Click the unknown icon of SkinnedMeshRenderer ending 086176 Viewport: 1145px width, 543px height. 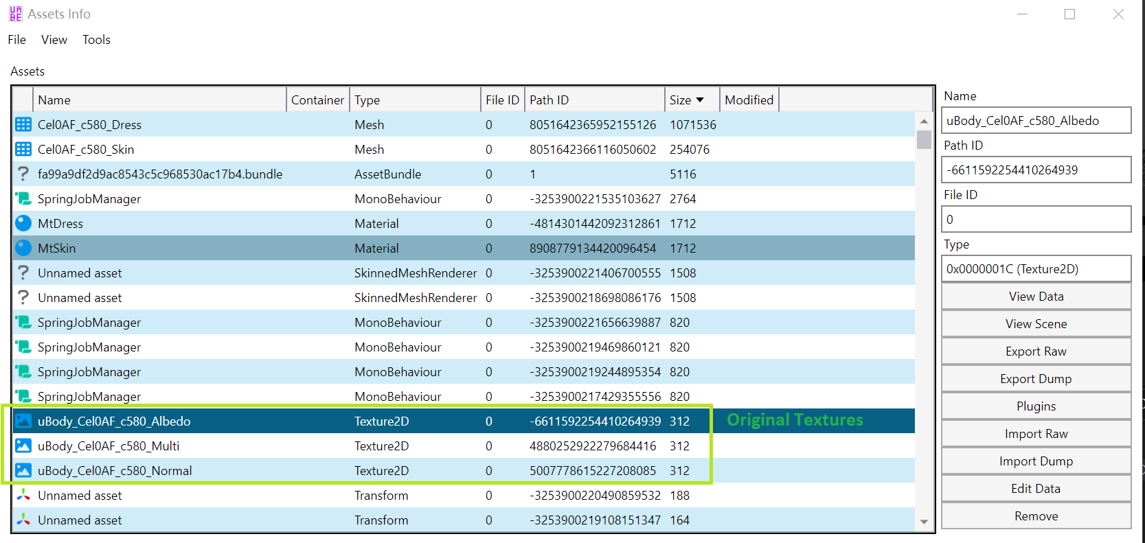click(x=23, y=297)
